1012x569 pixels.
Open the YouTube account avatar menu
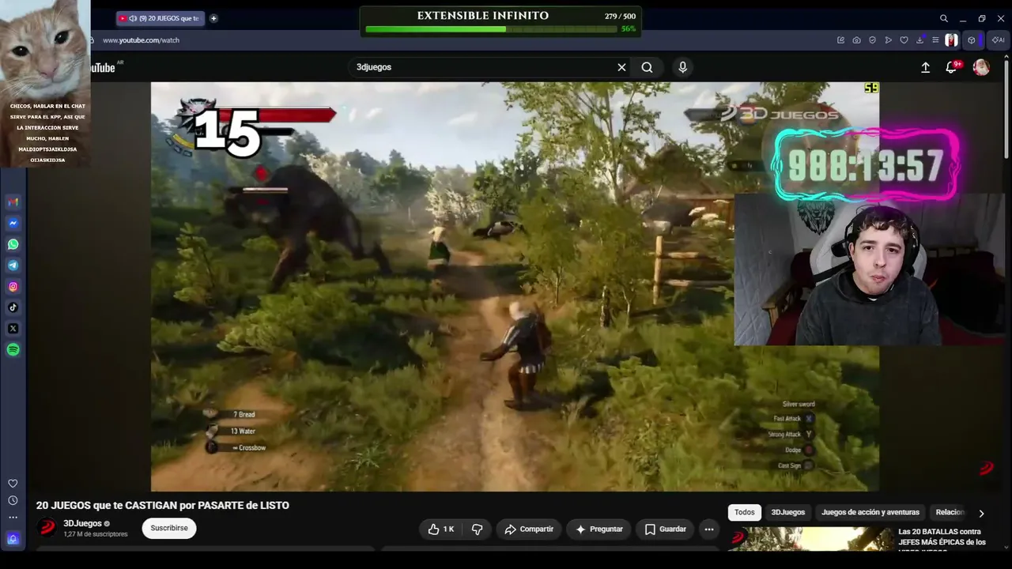point(981,68)
